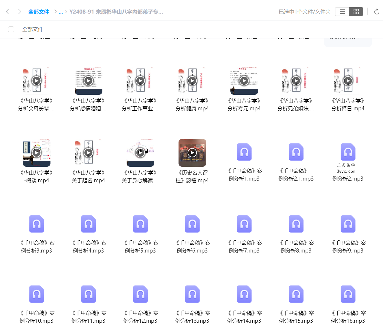
Task: Open audio icon 案例分析15.mp3
Action: (296, 294)
